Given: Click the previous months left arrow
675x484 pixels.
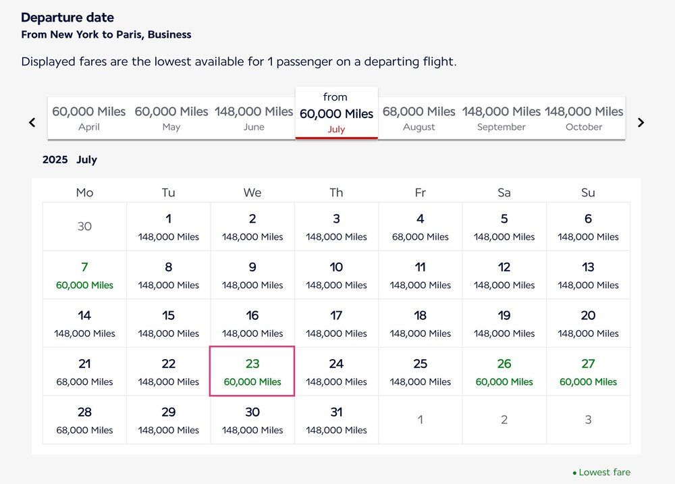Looking at the screenshot, I should coord(32,122).
